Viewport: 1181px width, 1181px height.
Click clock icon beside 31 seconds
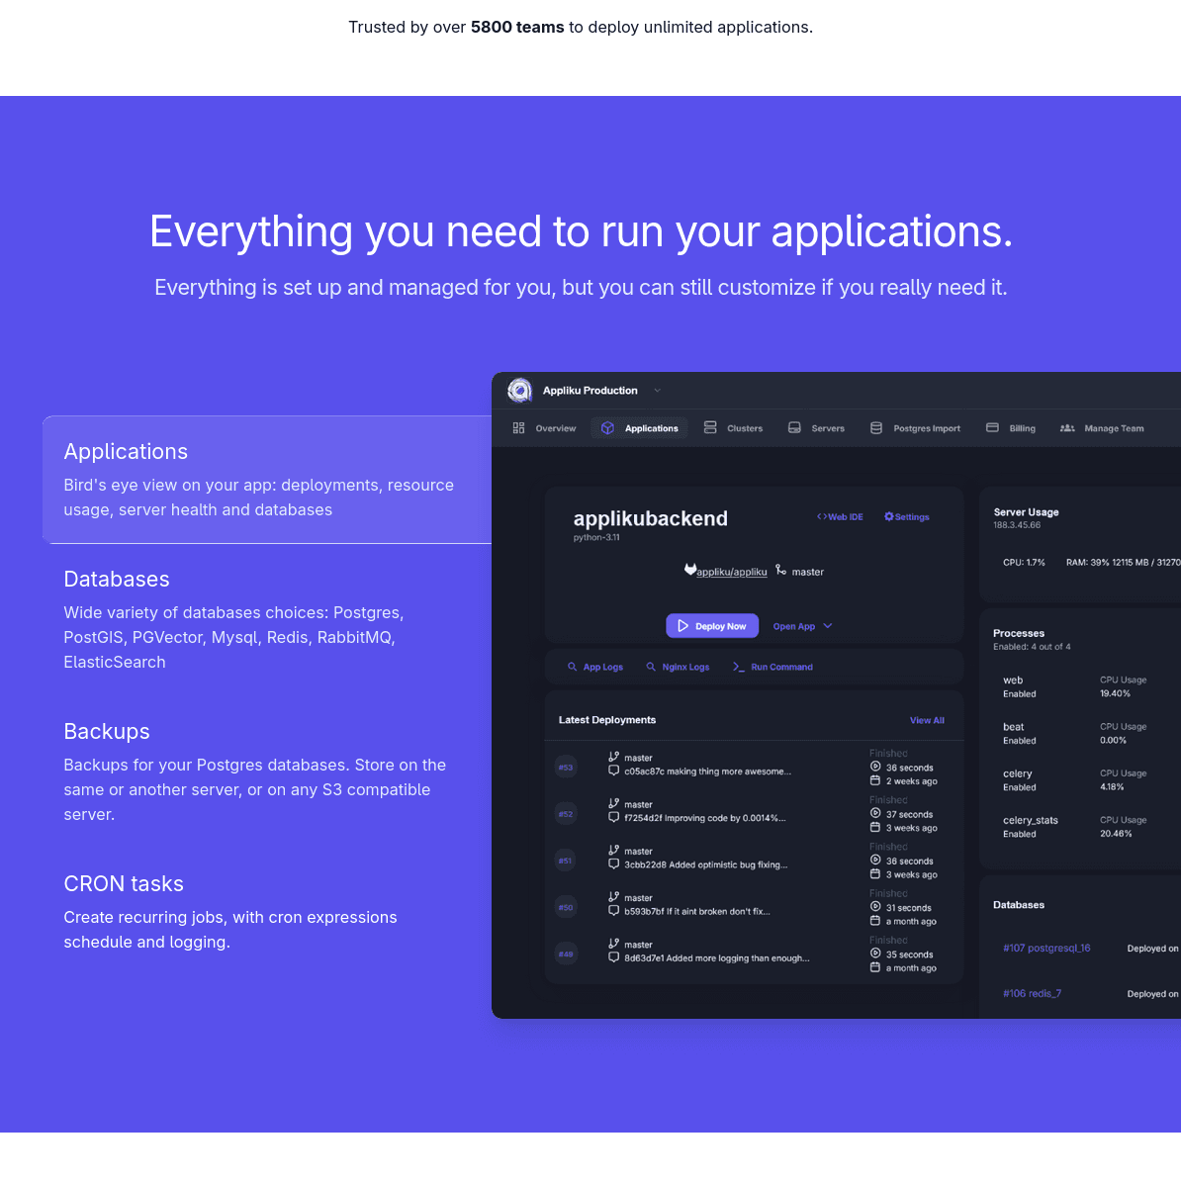(875, 907)
